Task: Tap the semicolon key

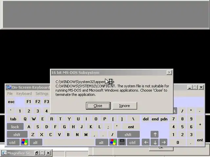Action: click(x=108, y=127)
